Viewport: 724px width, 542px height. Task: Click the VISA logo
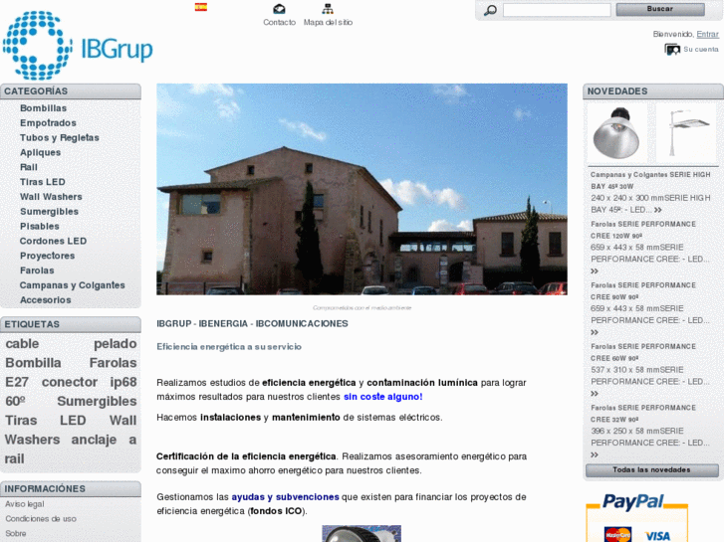[658, 536]
